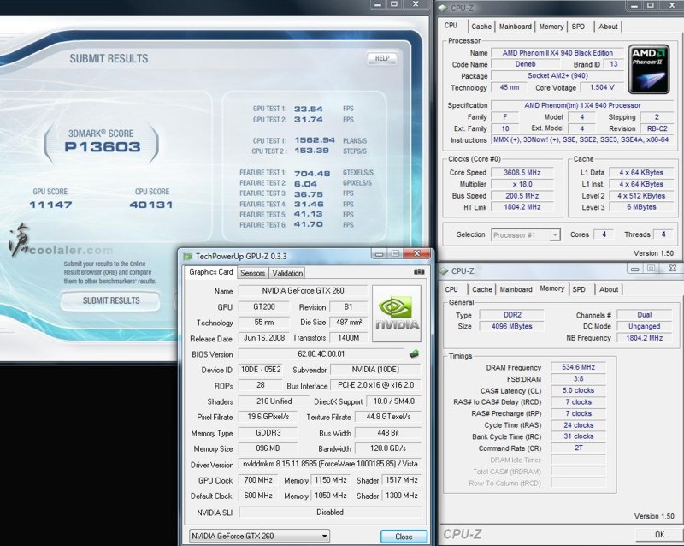The width and height of the screenshot is (684, 546).
Task: Click the AMD Phenom II logo in CPU-Z
Action: pos(649,69)
